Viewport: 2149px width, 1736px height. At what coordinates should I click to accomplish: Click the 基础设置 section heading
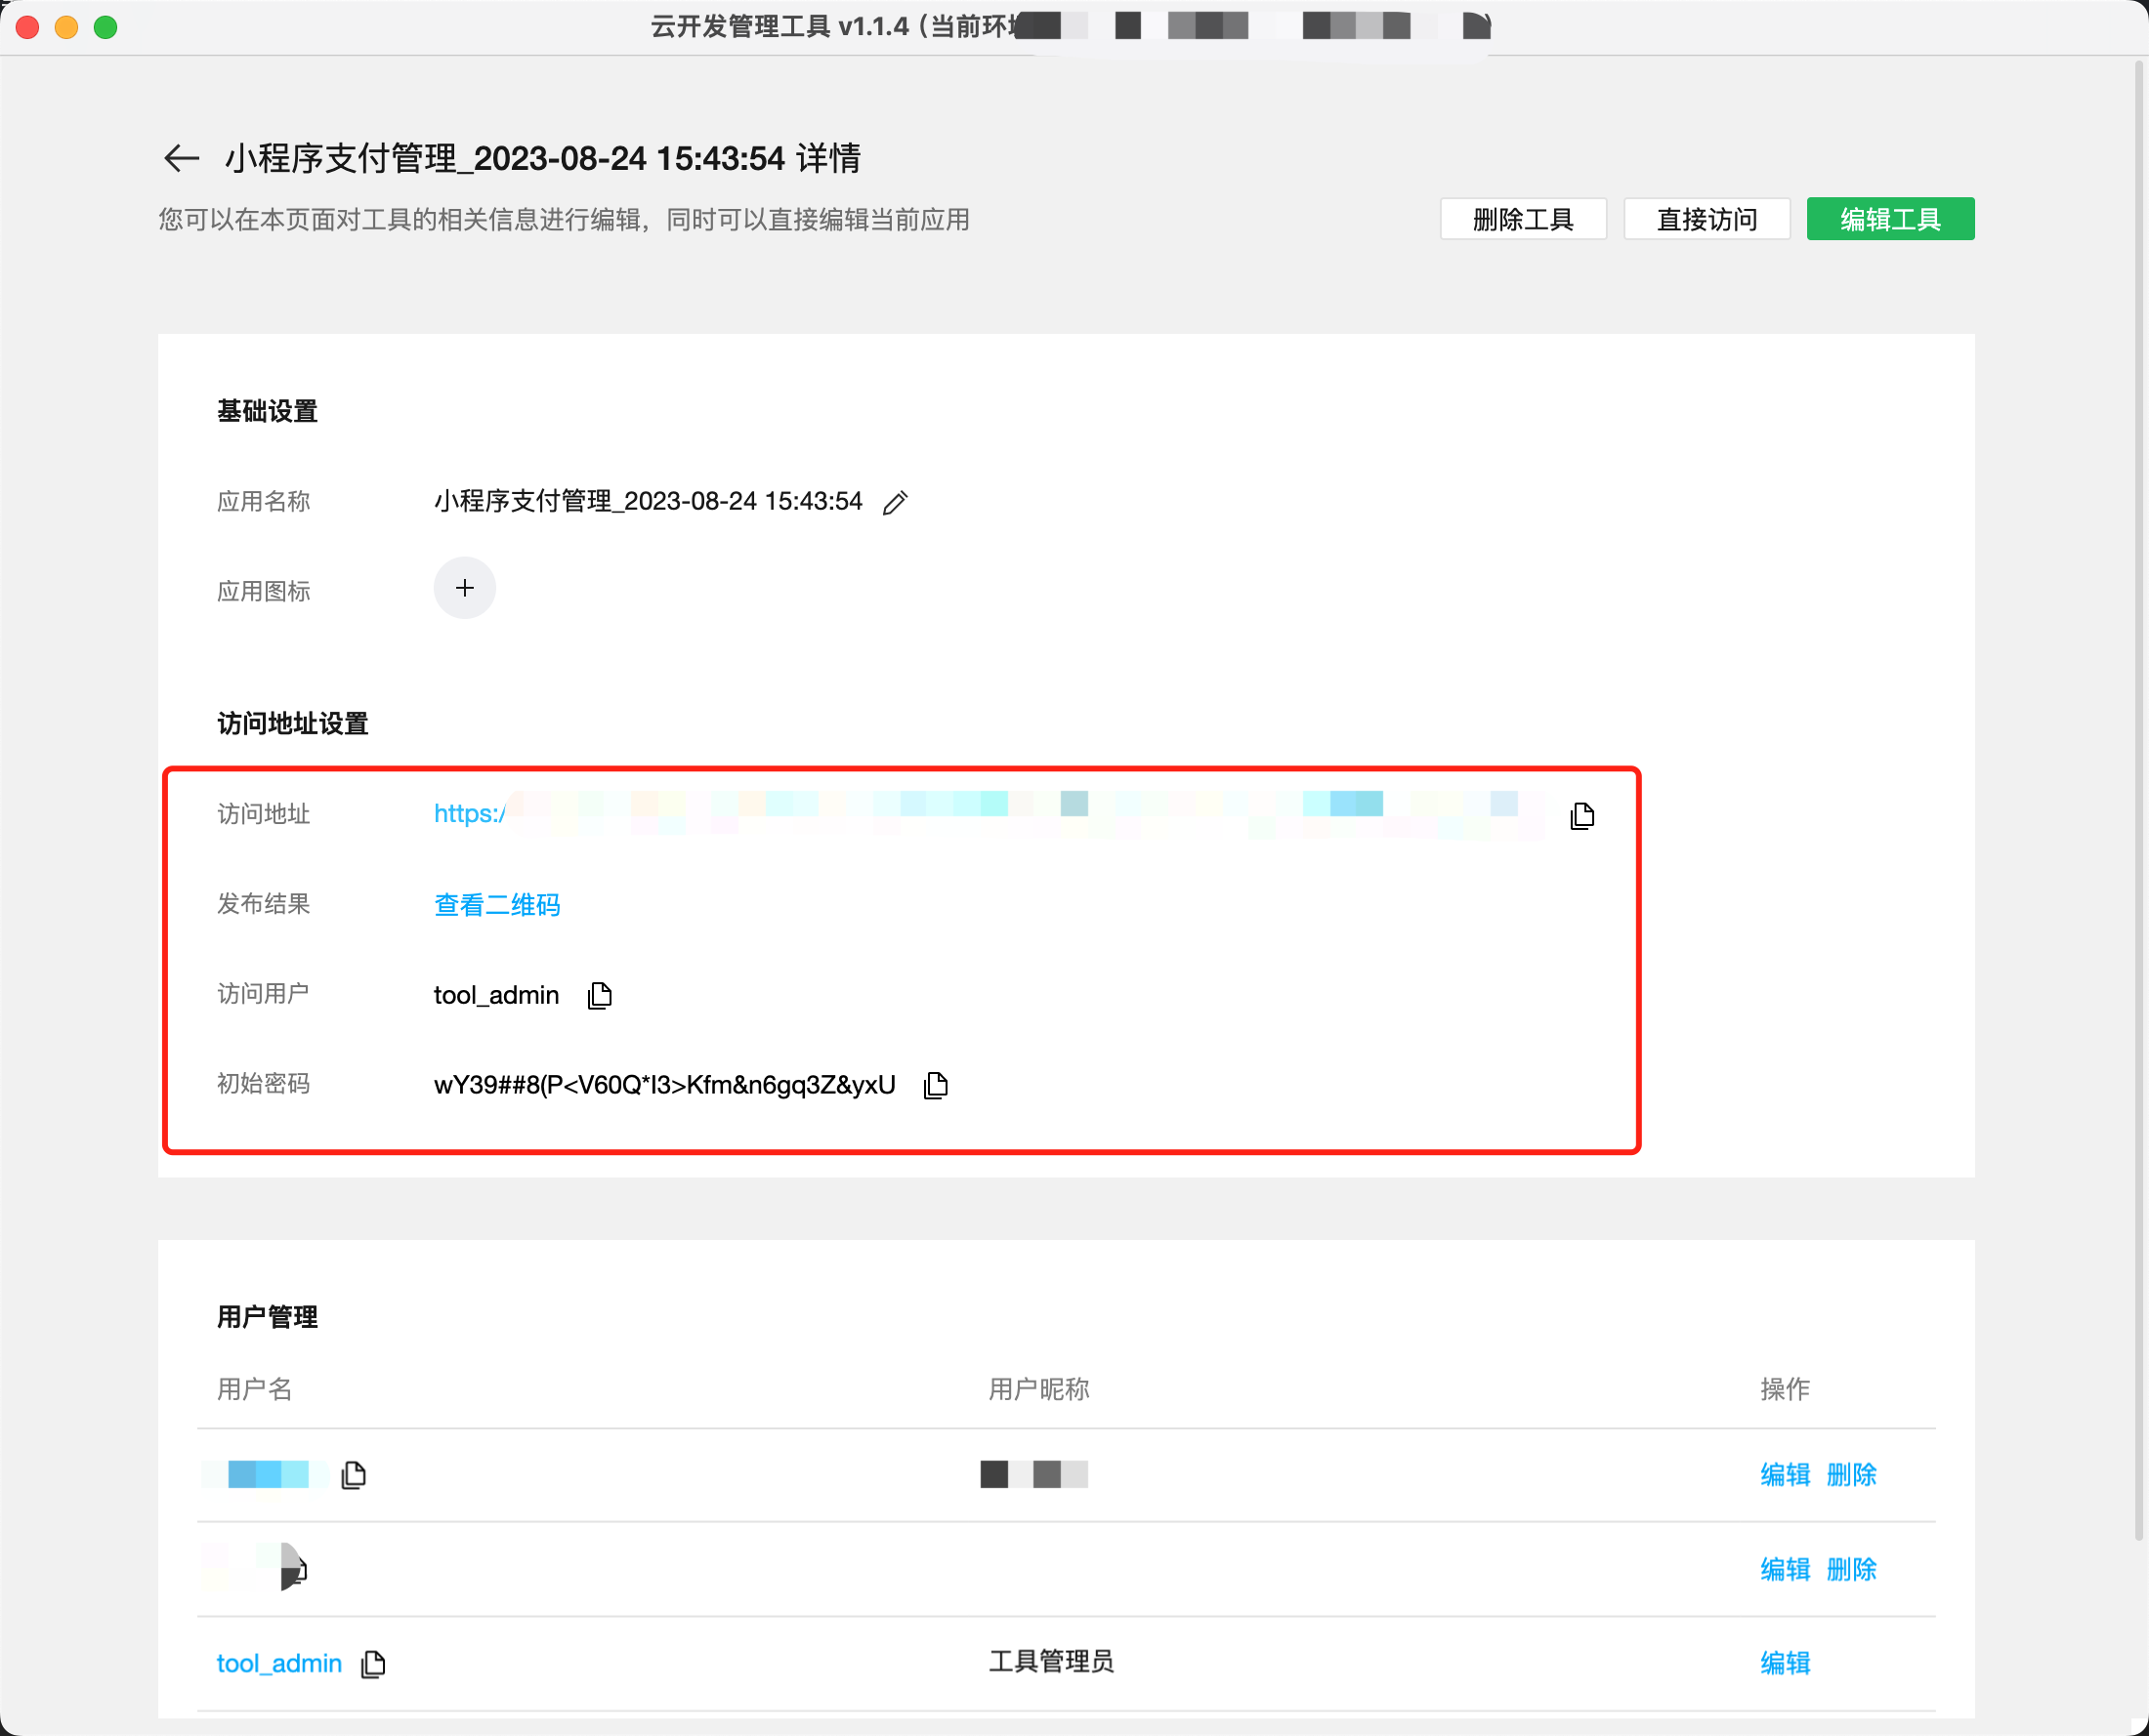point(267,411)
